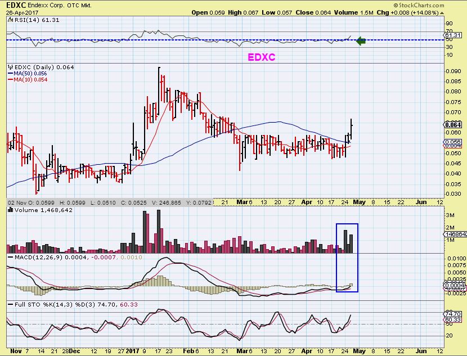Click the High 0.067 header value

pos(243,12)
